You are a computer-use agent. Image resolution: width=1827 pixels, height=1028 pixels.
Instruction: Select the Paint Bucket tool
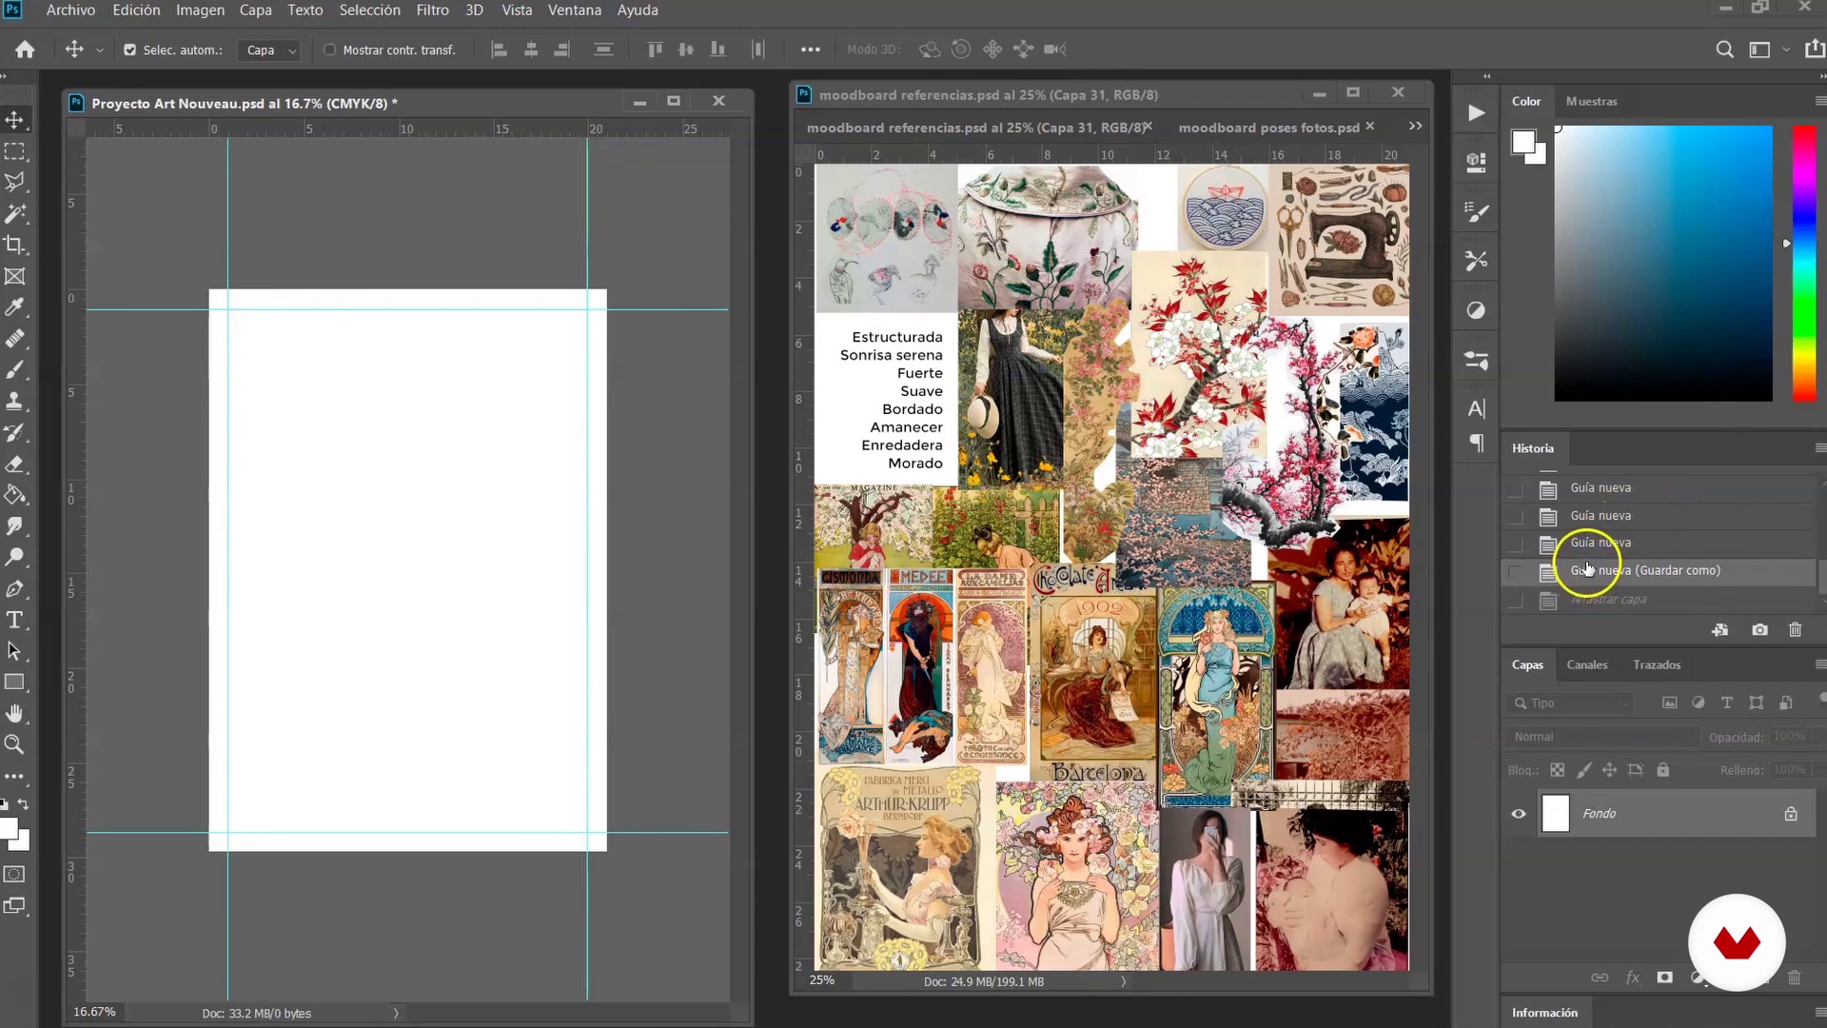click(15, 495)
